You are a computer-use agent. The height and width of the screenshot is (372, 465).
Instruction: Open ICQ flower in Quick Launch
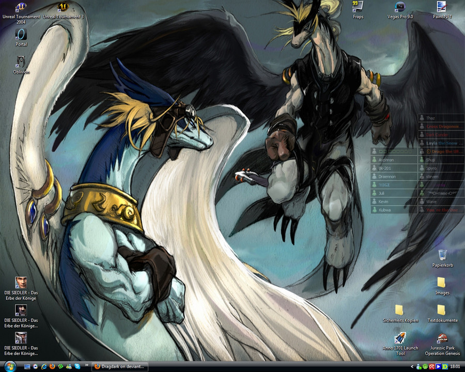point(61,367)
